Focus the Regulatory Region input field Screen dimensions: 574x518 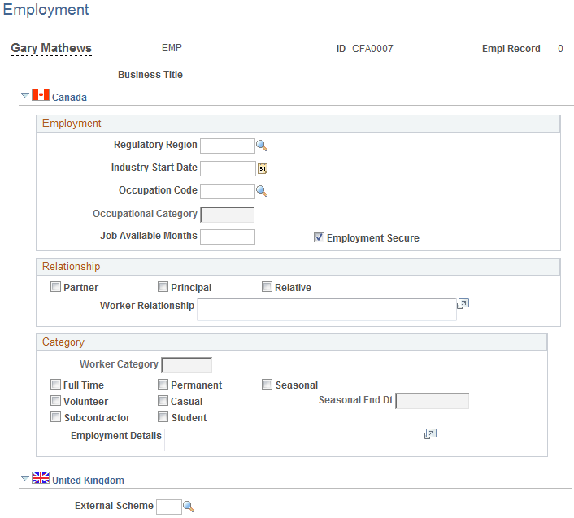[x=228, y=146]
